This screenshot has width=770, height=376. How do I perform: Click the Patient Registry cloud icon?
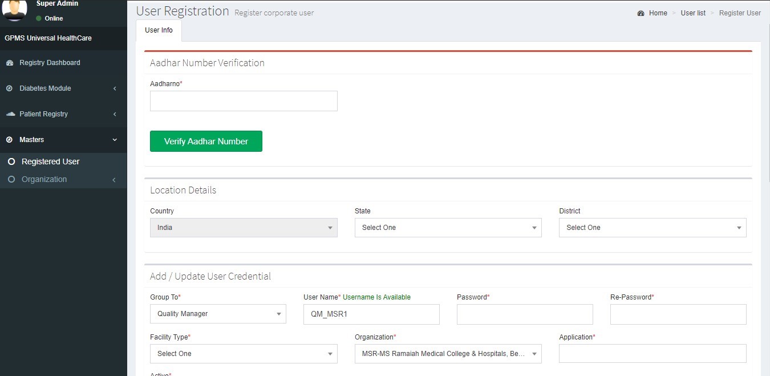click(10, 114)
